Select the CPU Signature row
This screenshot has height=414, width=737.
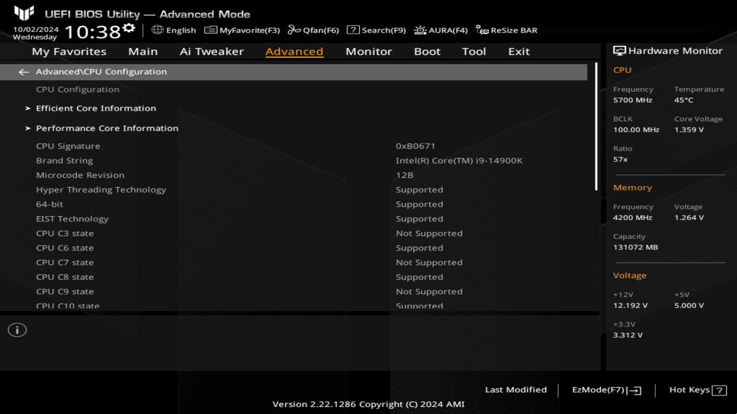point(294,146)
